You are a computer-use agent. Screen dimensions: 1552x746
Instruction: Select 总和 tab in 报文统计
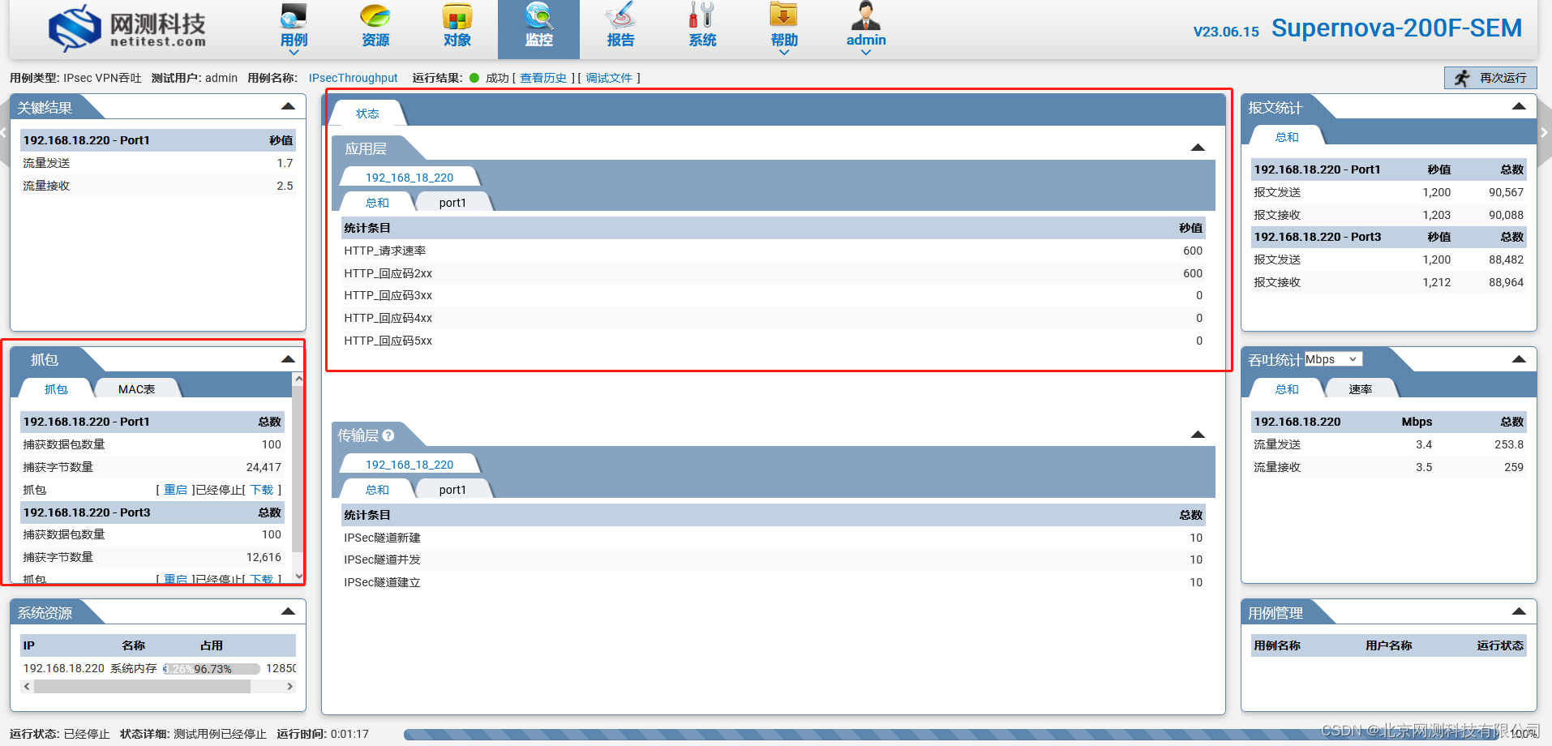pyautogui.click(x=1287, y=137)
